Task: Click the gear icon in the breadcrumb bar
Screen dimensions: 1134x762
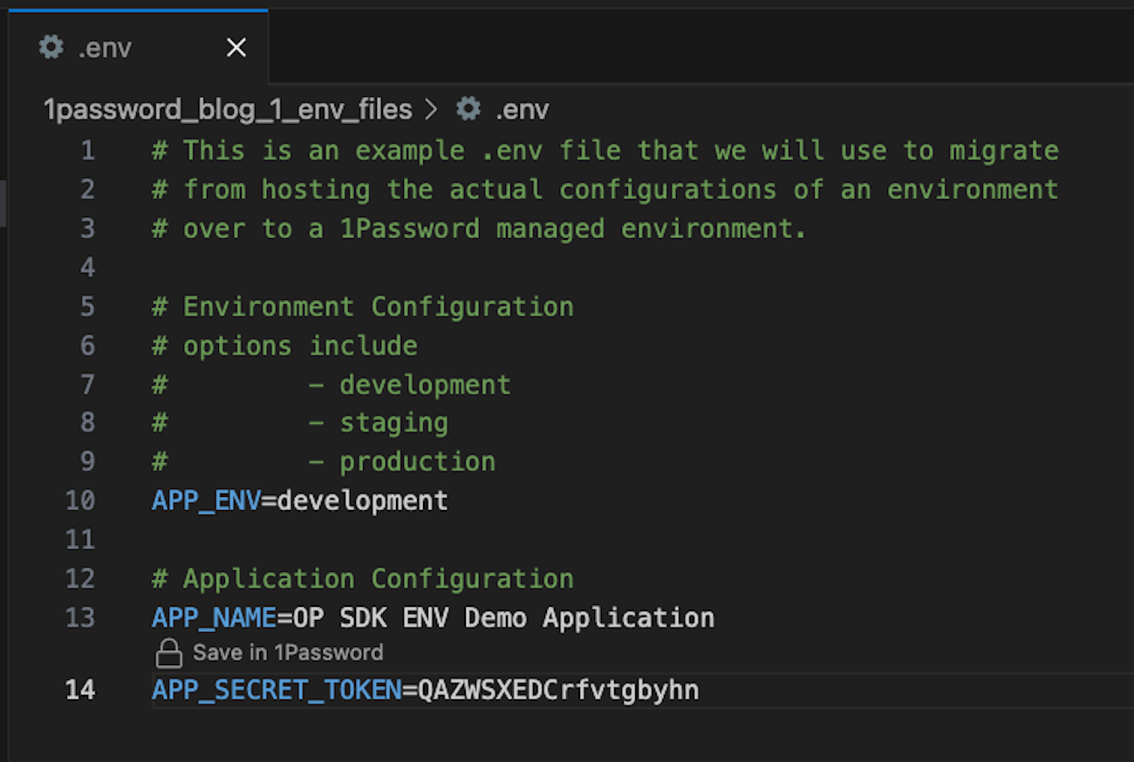Action: click(x=468, y=109)
